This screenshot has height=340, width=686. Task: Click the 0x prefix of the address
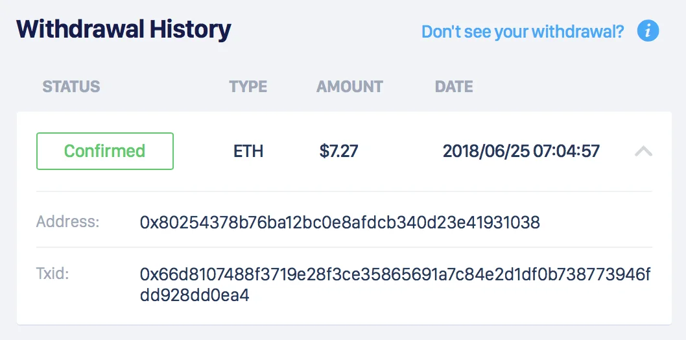pyautogui.click(x=150, y=223)
